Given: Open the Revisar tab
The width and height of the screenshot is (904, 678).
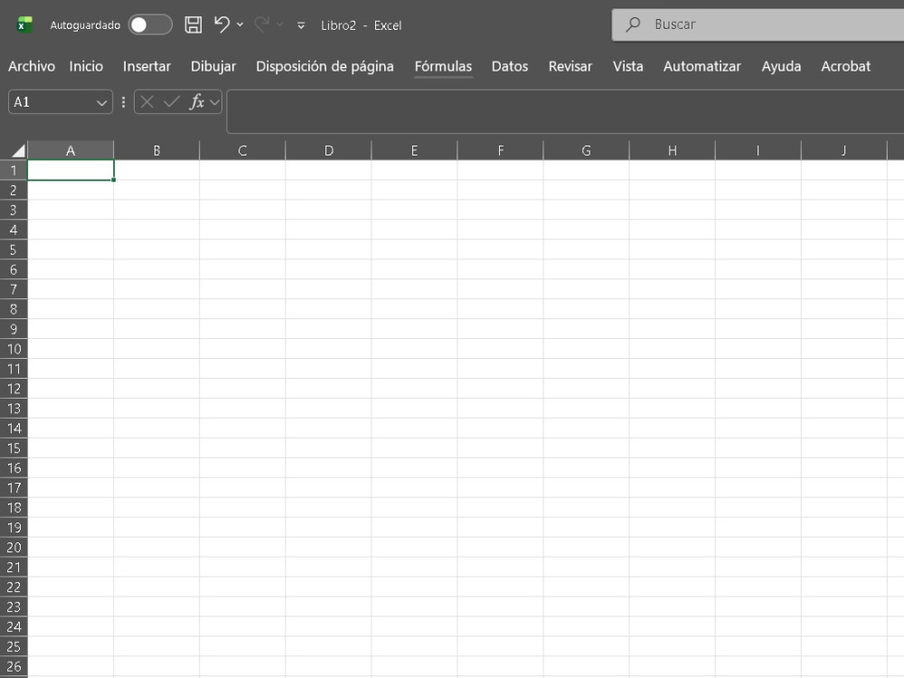Looking at the screenshot, I should (570, 66).
